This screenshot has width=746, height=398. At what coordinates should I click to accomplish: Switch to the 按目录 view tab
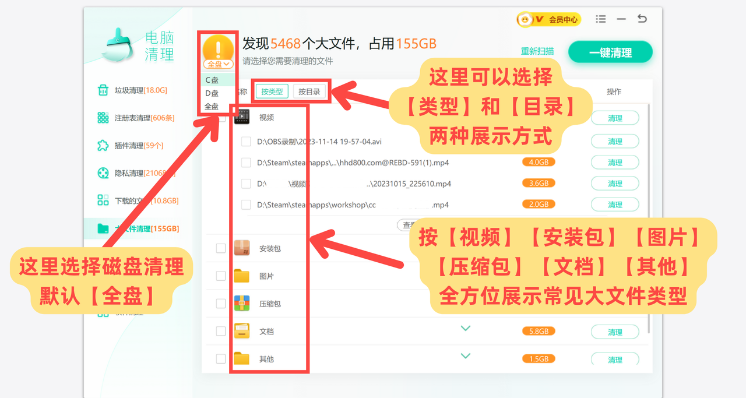pos(309,91)
